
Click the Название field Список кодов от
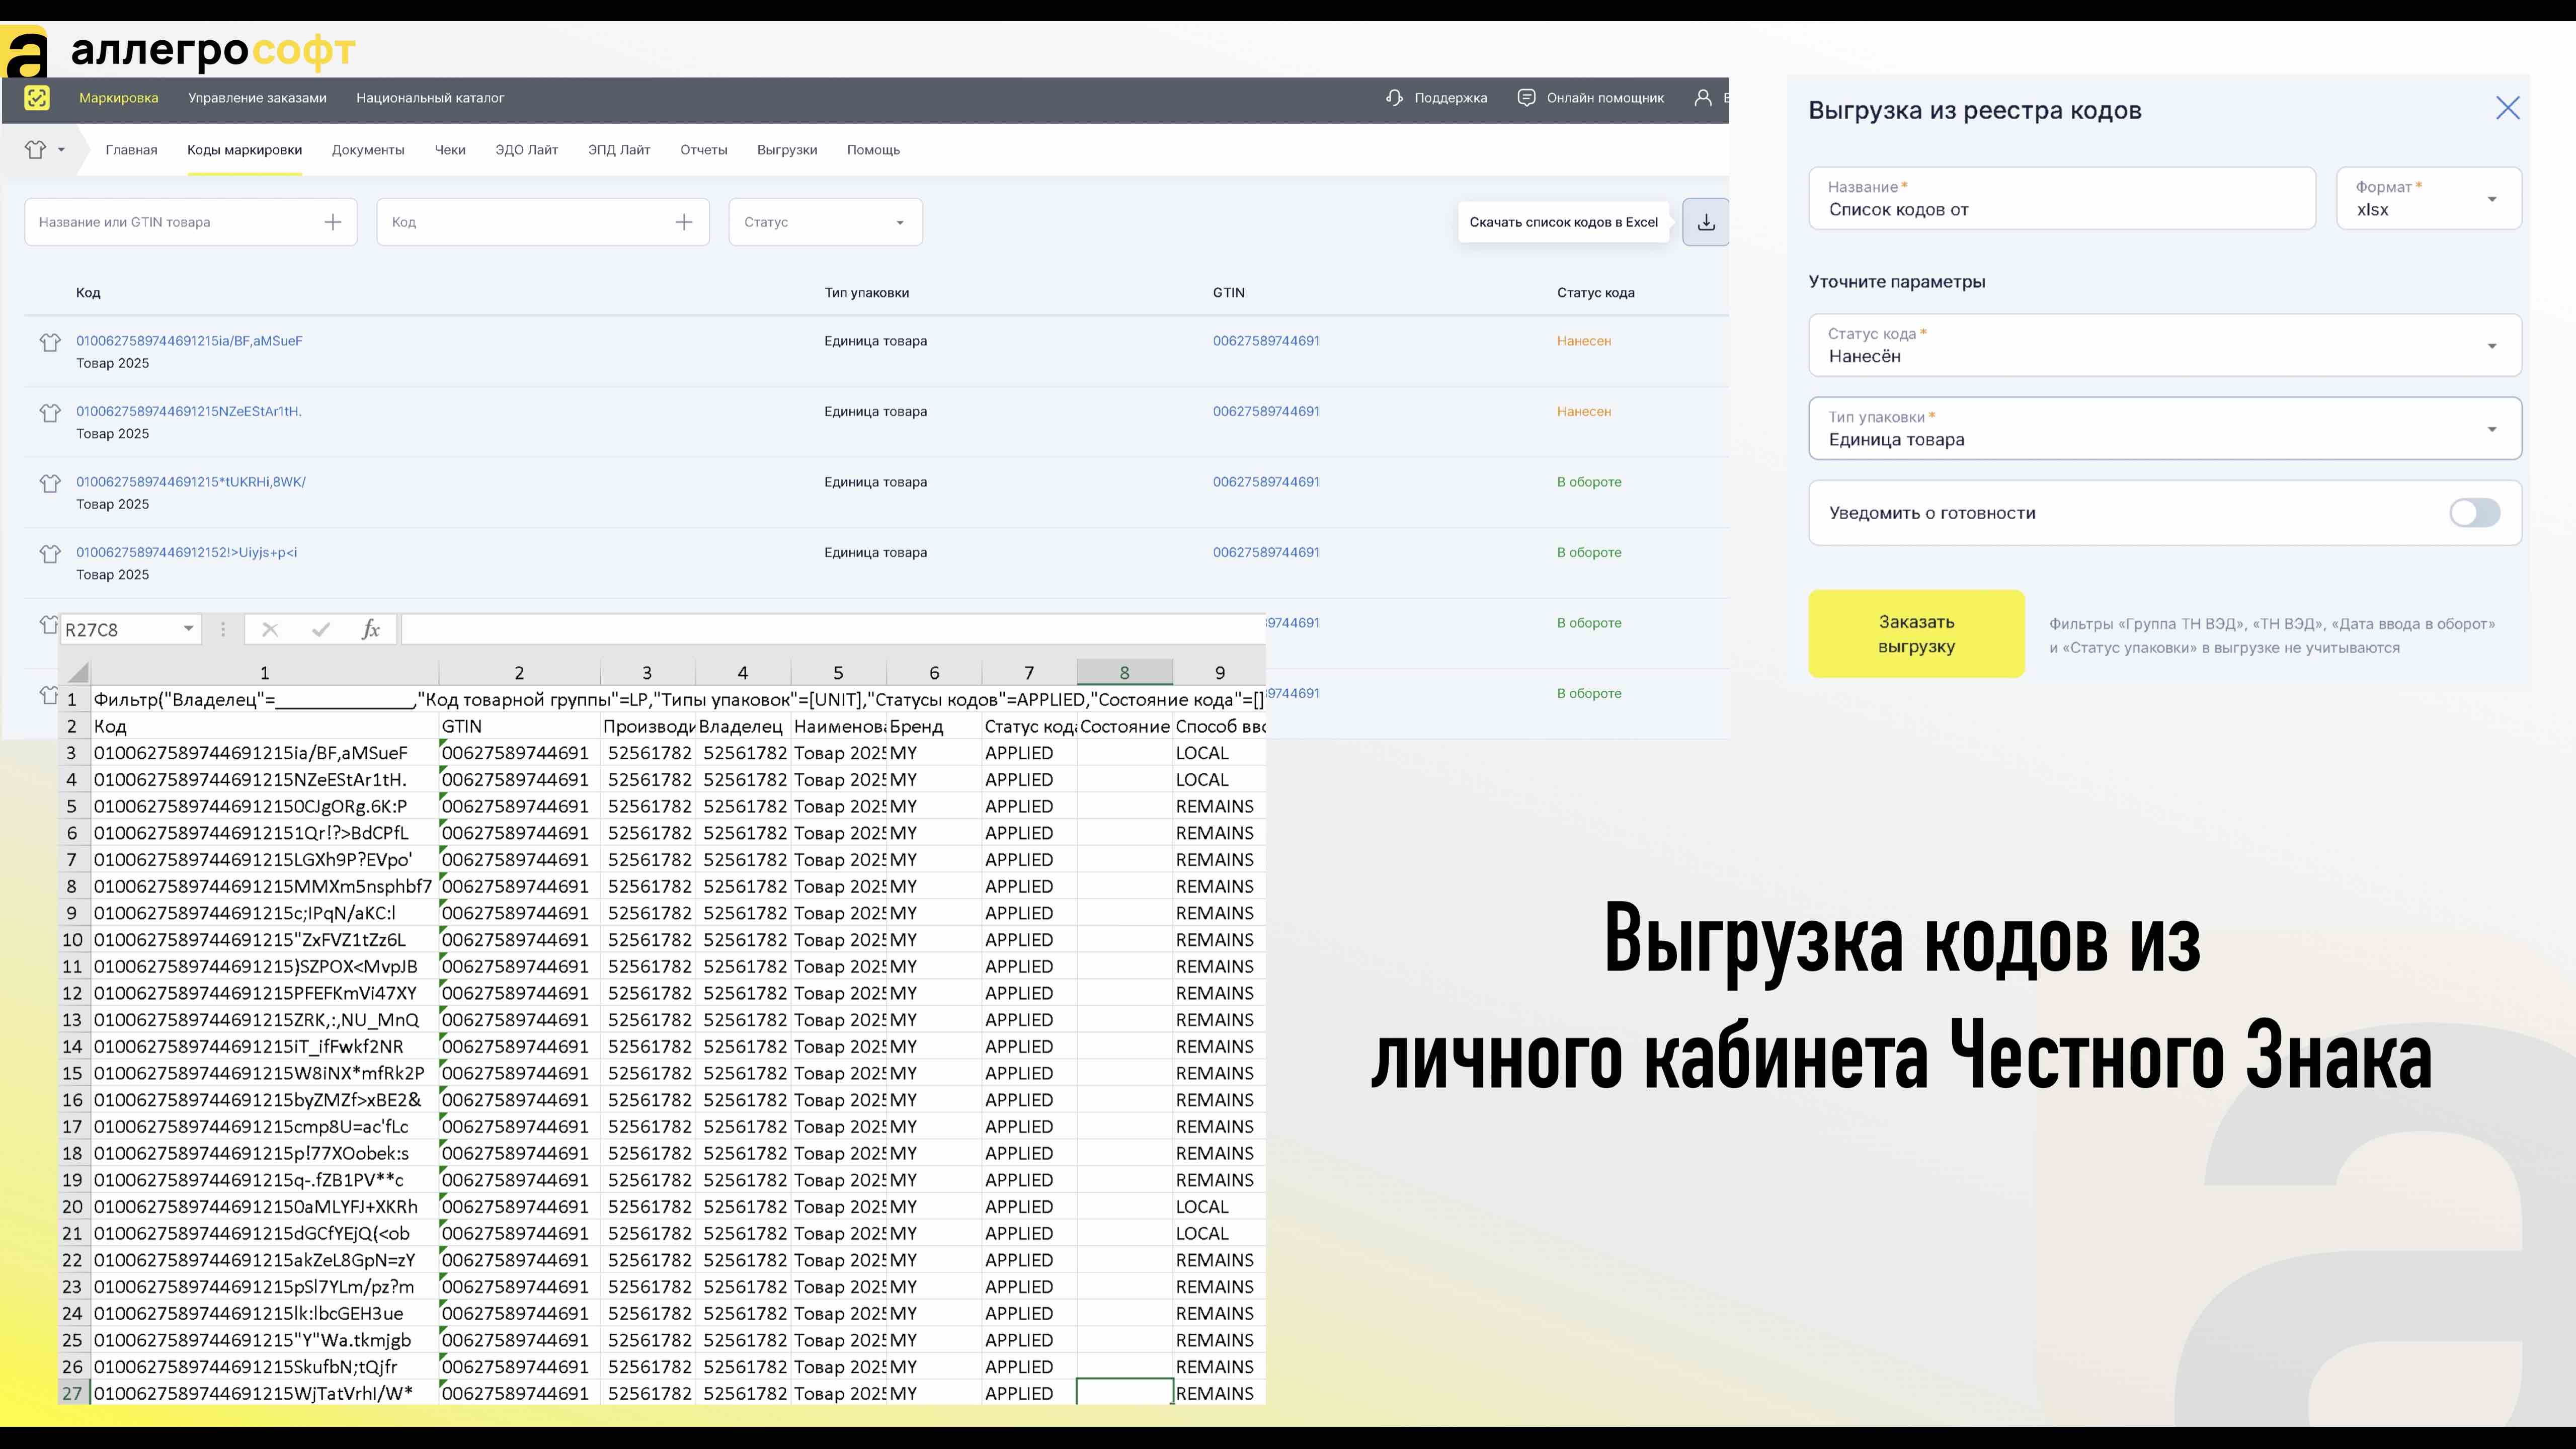click(x=2062, y=198)
